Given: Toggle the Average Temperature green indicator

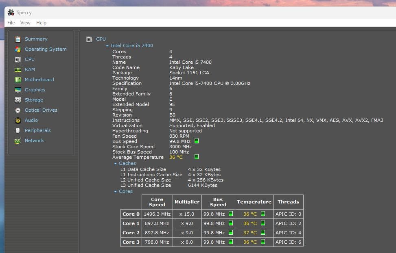Looking at the screenshot, I should tap(197, 157).
